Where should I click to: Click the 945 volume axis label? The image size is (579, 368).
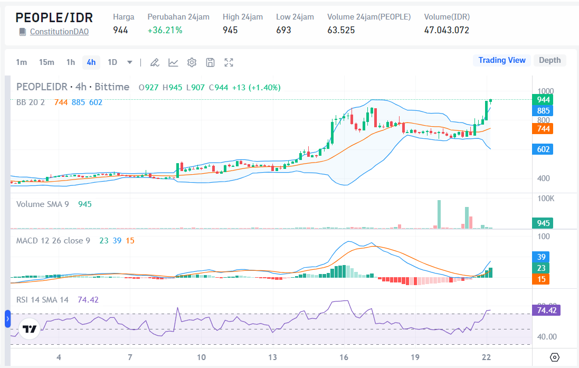(543, 223)
